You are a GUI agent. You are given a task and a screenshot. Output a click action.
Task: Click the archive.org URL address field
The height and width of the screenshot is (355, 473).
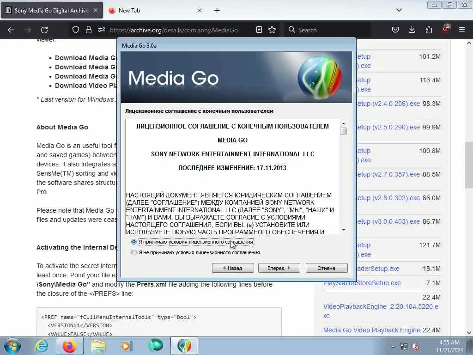pyautogui.click(x=174, y=30)
